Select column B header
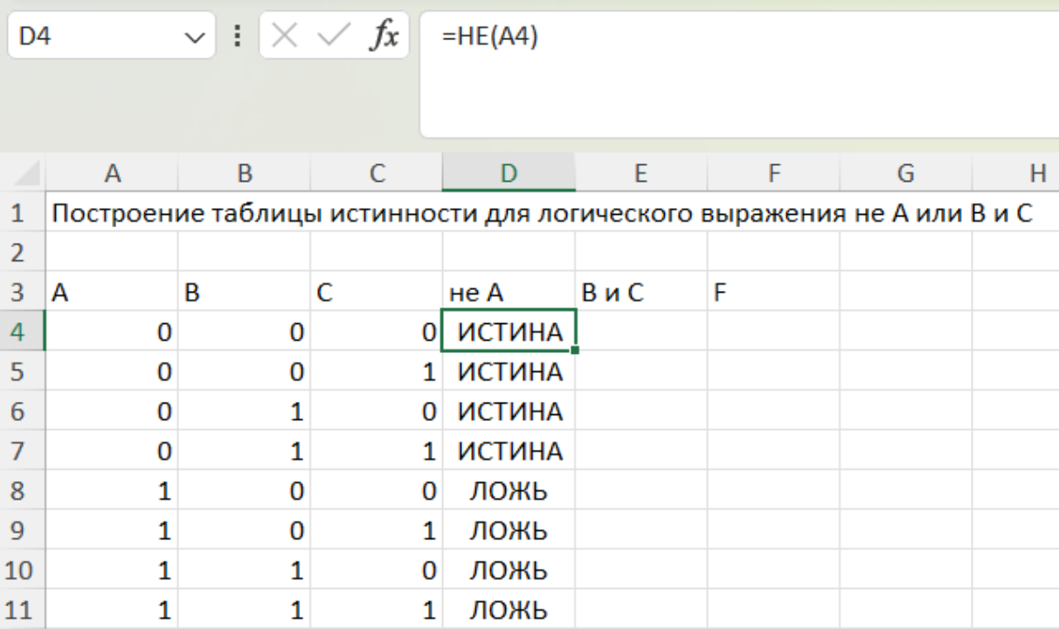The image size is (1059, 629). [x=244, y=174]
